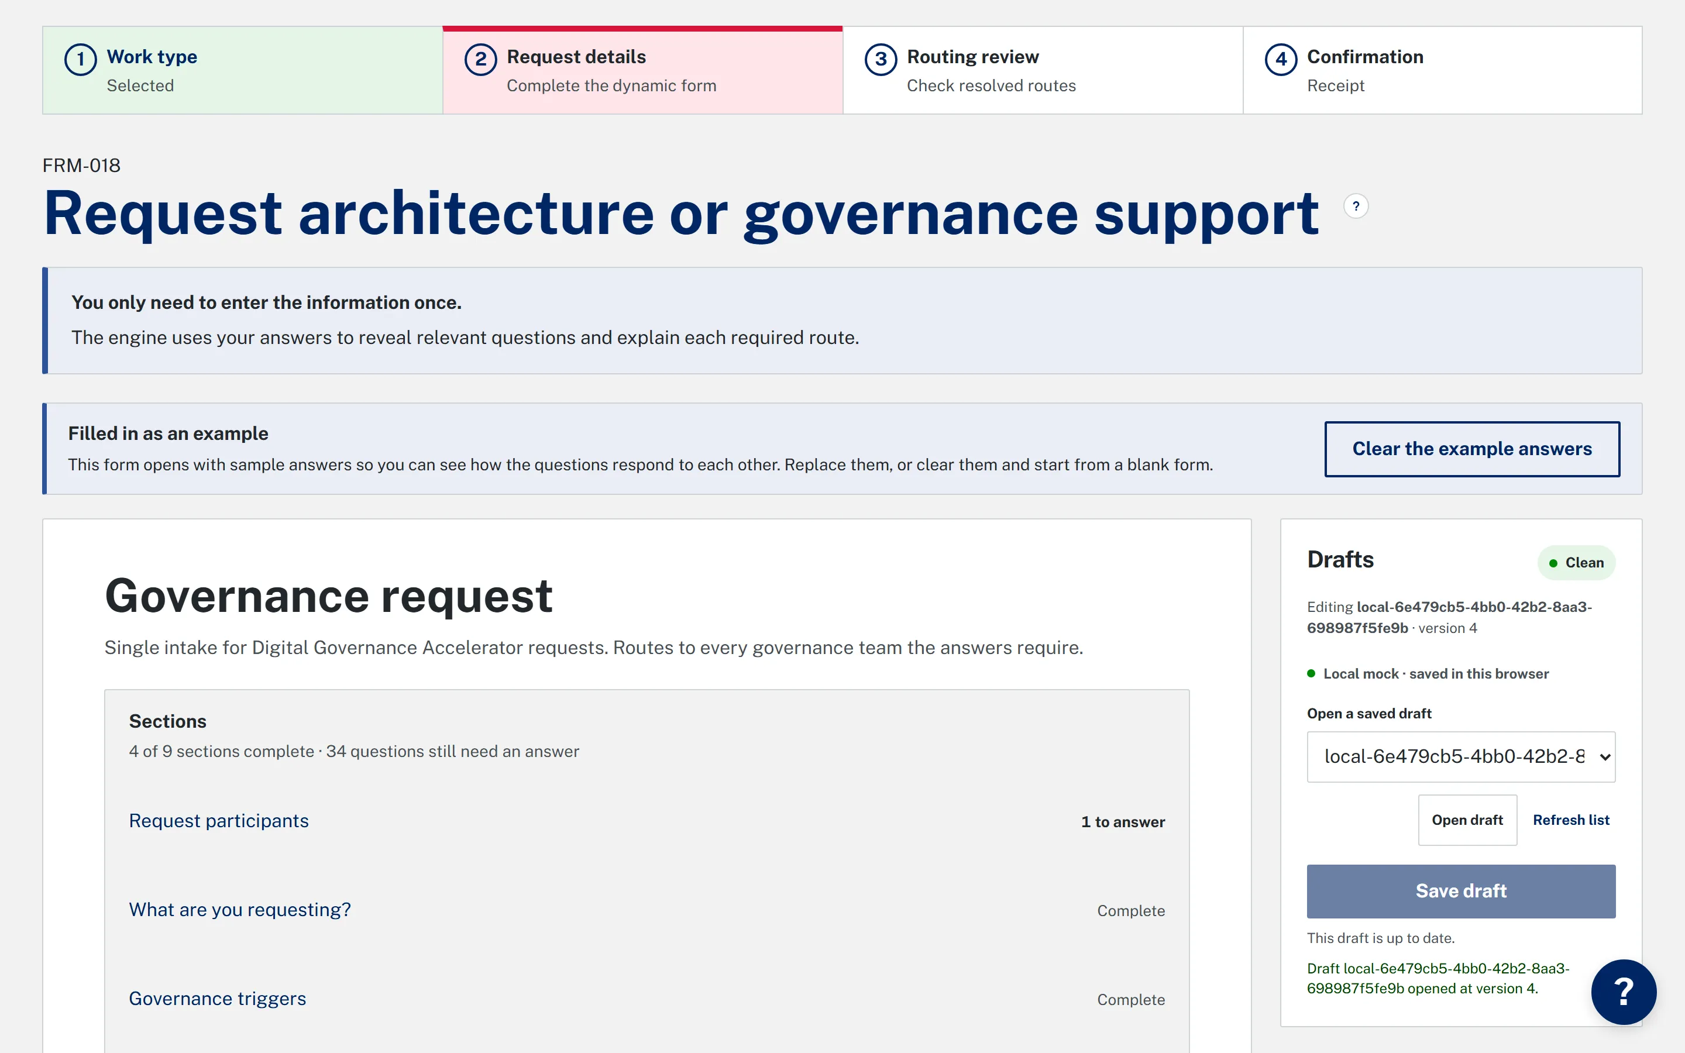
Task: Go to Work type step
Action: (242, 70)
